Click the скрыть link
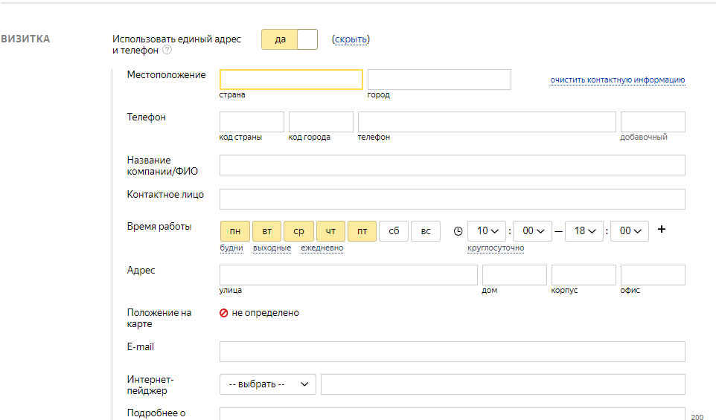The image size is (716, 420). click(351, 39)
